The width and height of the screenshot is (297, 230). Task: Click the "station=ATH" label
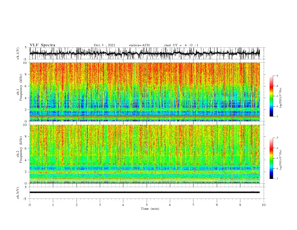[x=139, y=45]
